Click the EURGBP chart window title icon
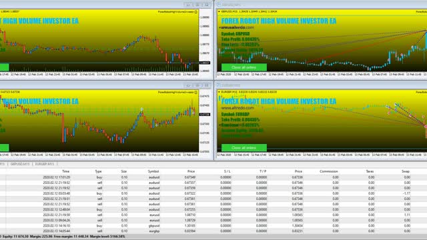The width and height of the screenshot is (427, 240). [219, 85]
